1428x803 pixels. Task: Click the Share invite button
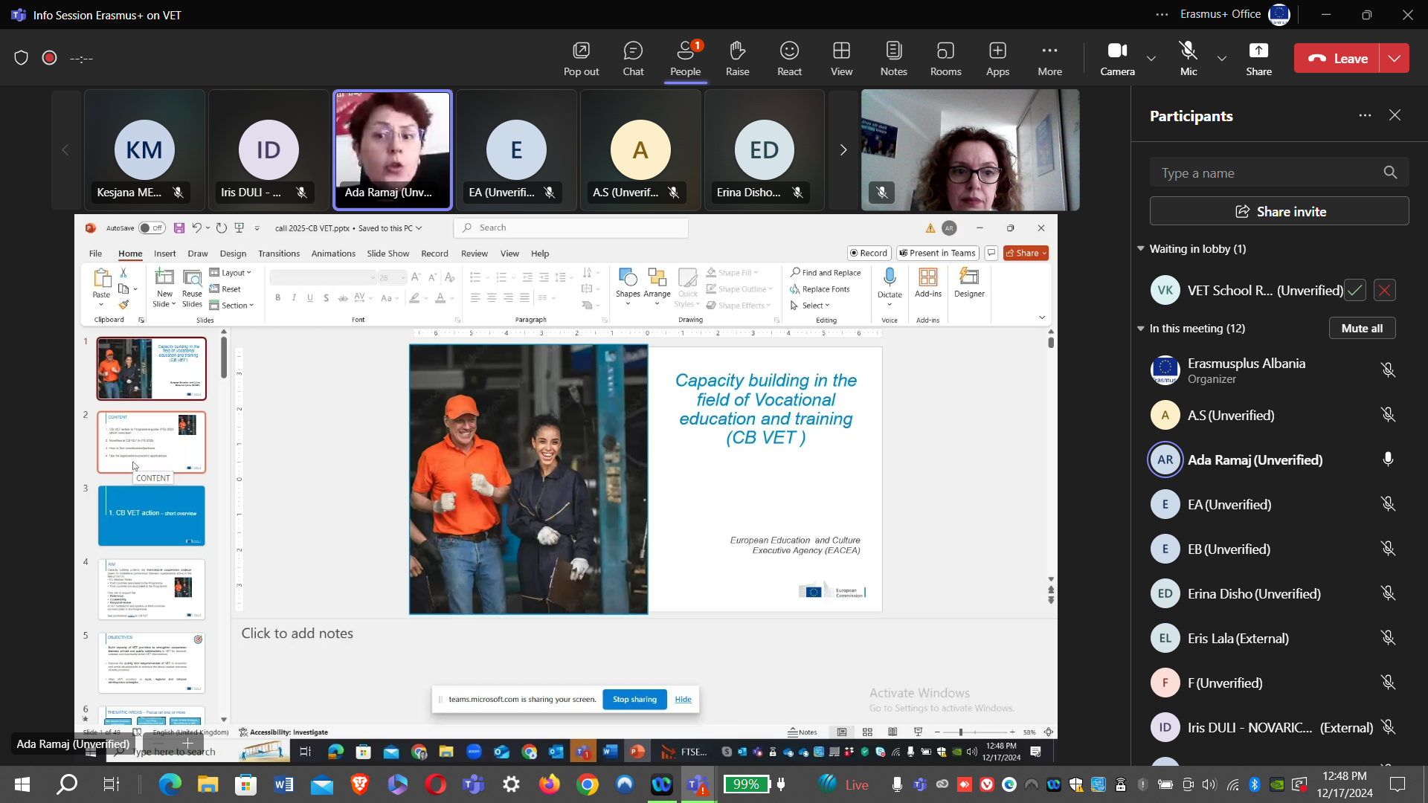pos(1279,211)
